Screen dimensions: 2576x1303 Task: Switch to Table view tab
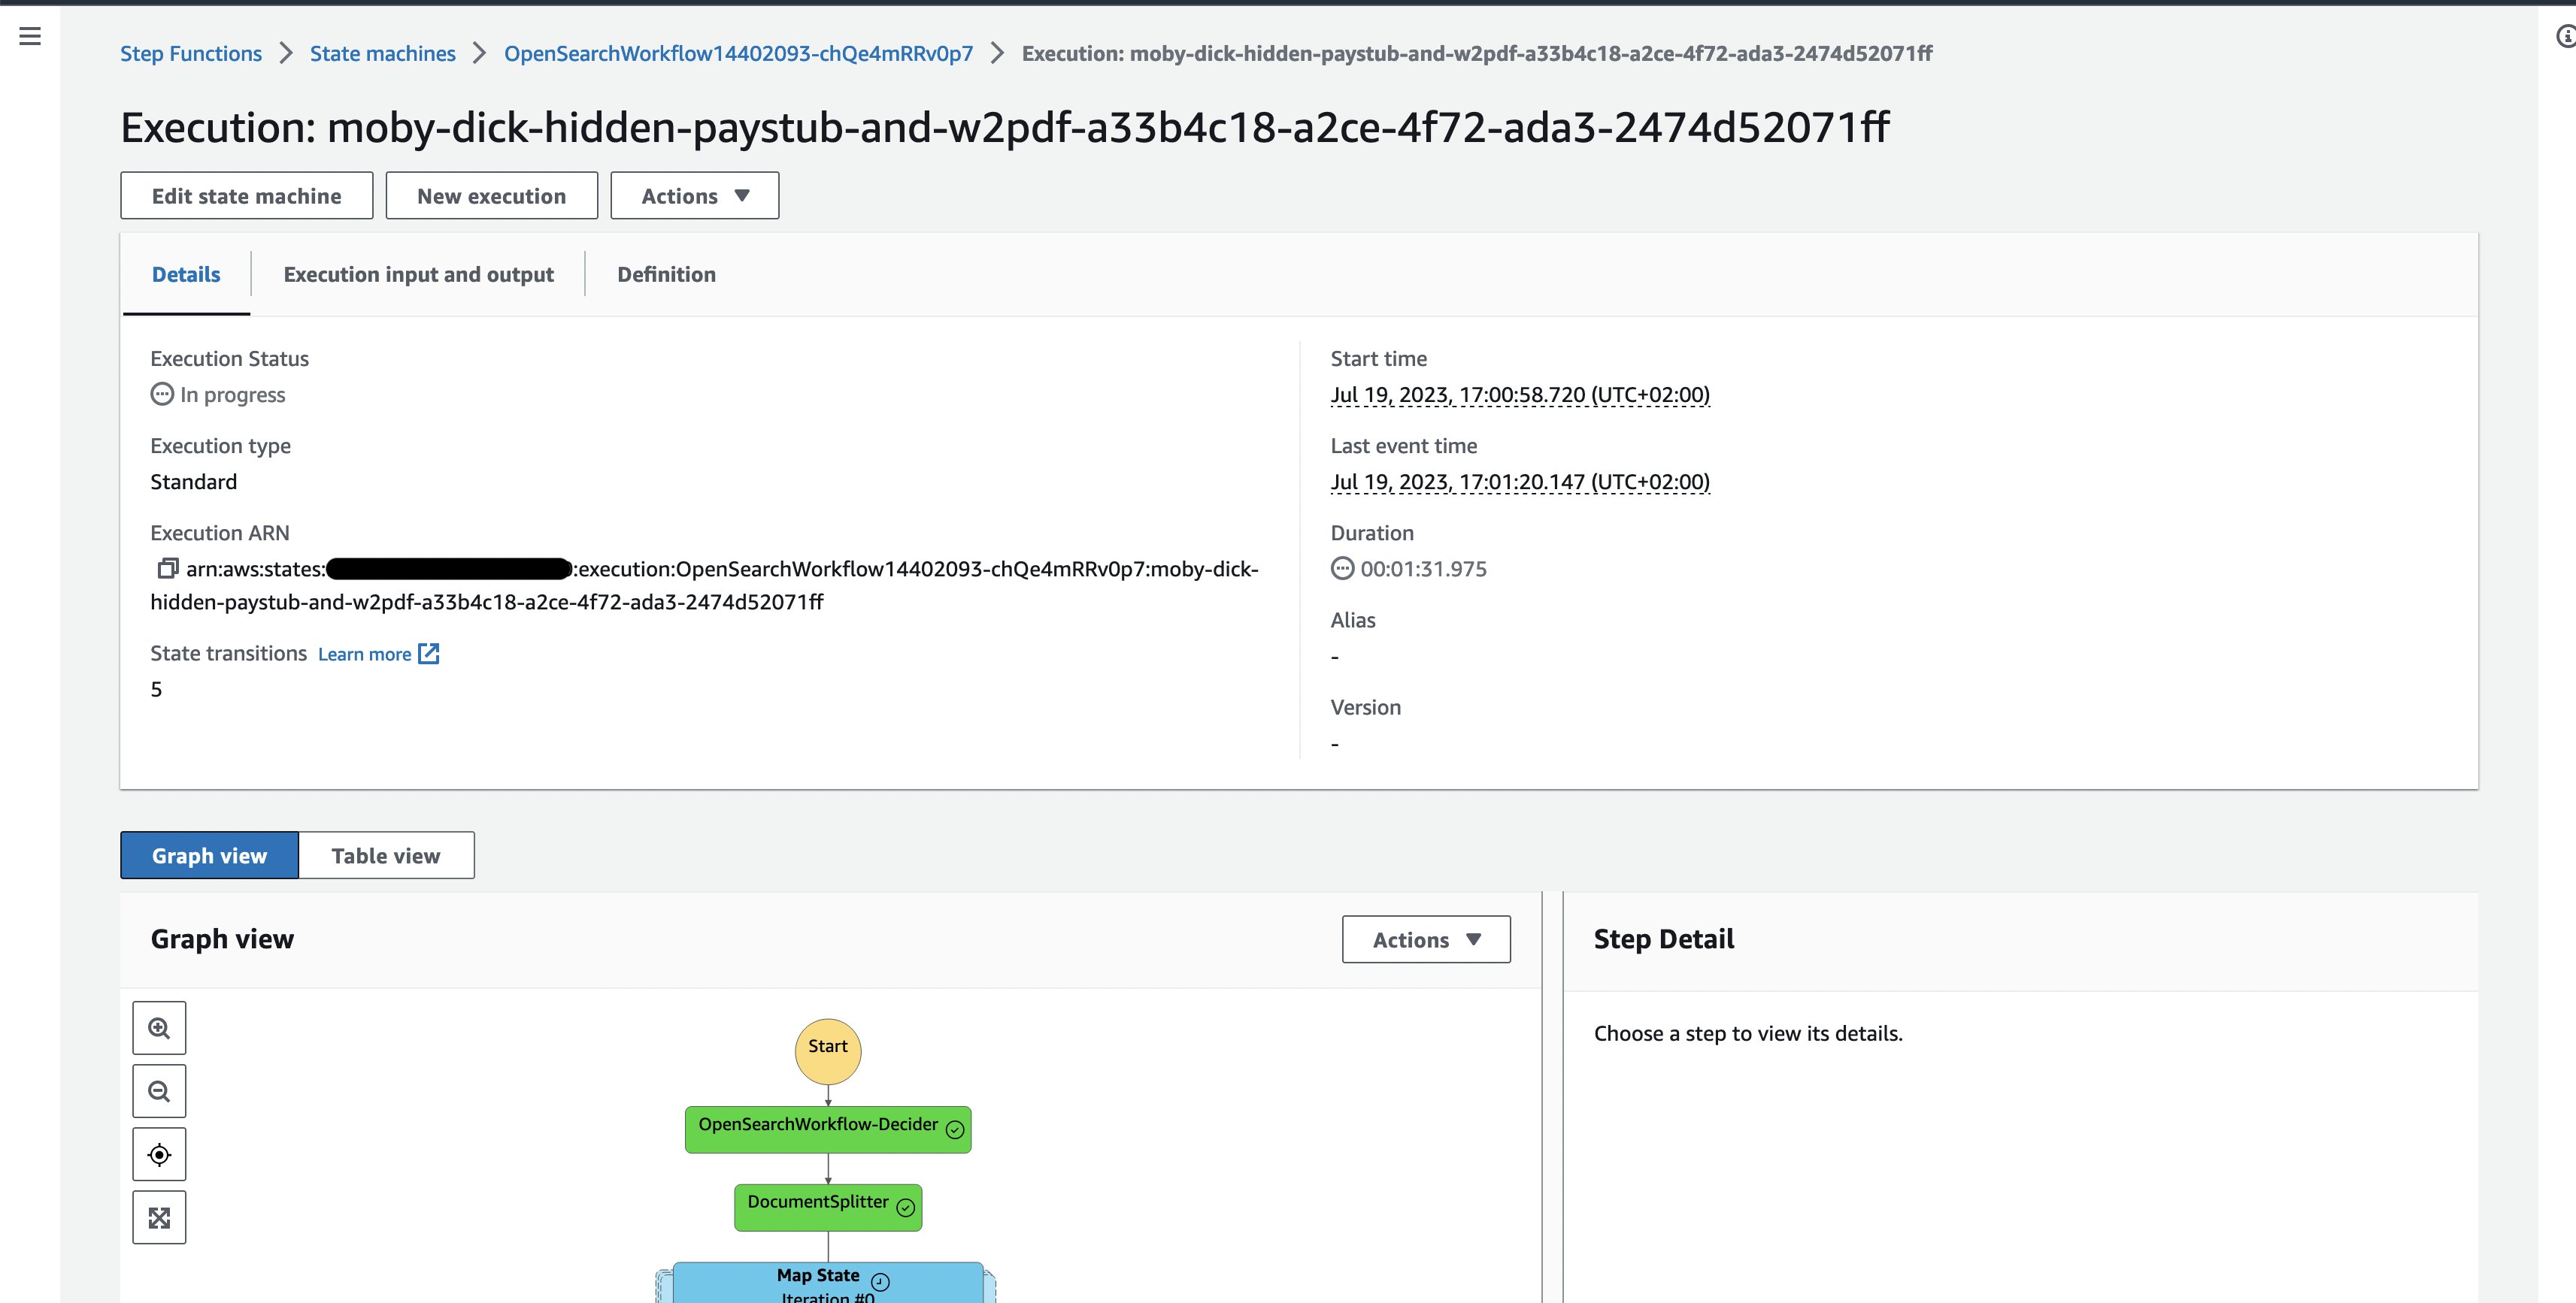coord(386,854)
